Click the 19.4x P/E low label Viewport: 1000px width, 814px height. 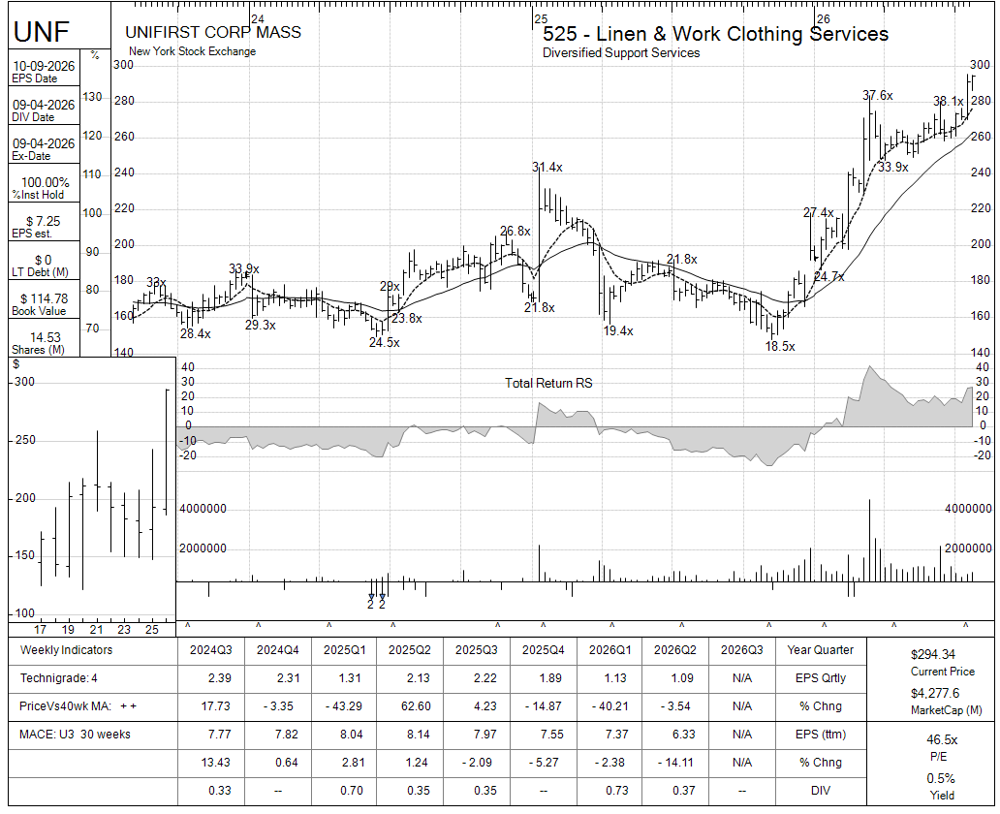click(618, 331)
